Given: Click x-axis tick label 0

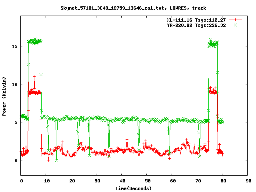Looking at the screenshot, I should 22,181.
